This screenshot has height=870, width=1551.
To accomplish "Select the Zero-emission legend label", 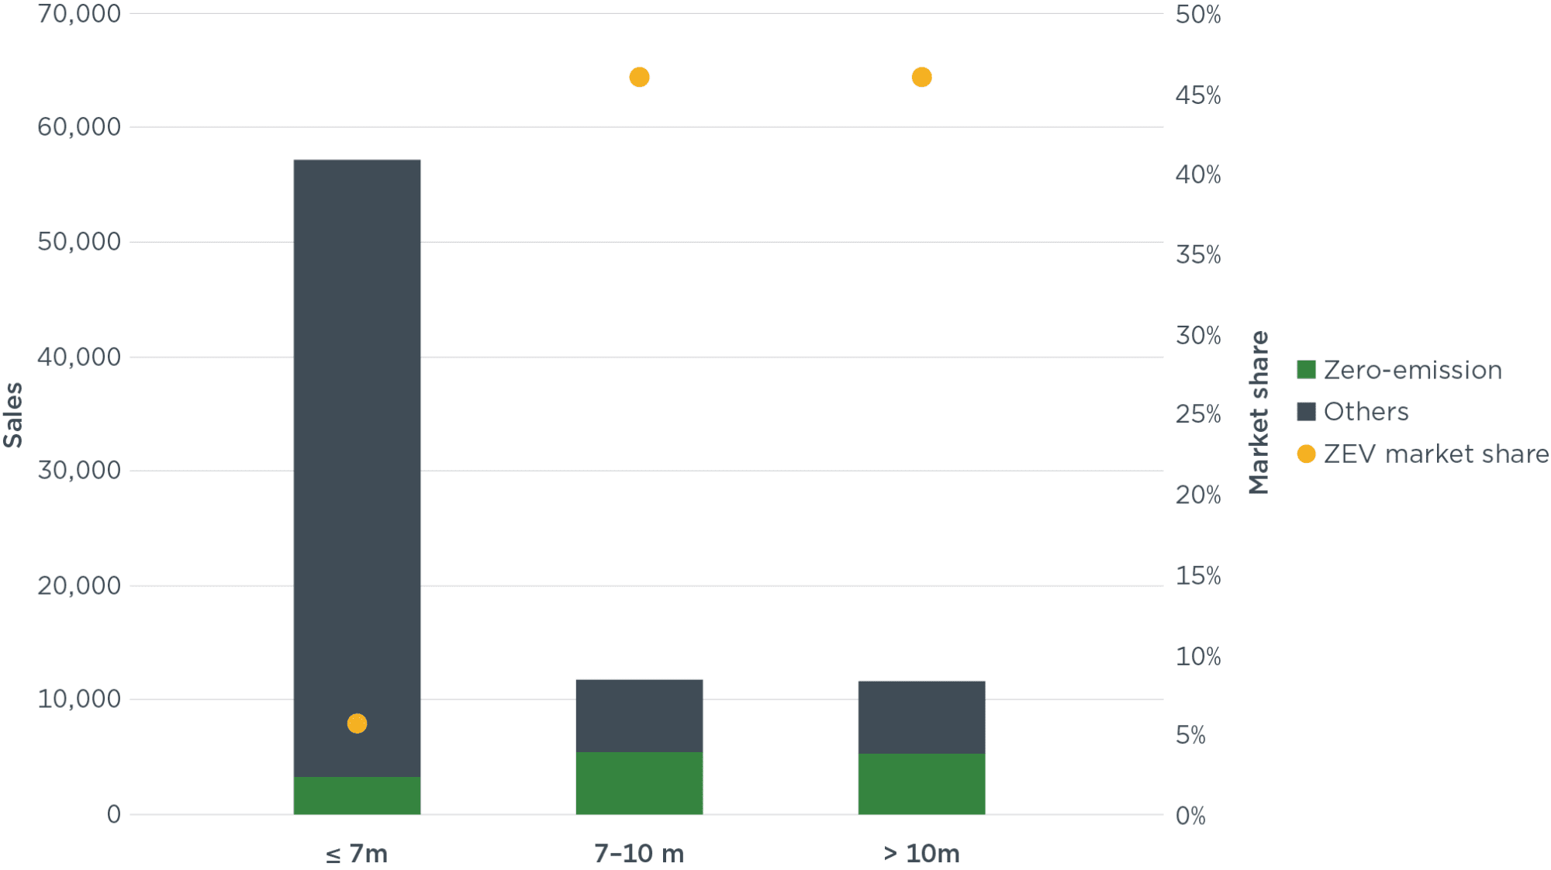I will [1412, 370].
